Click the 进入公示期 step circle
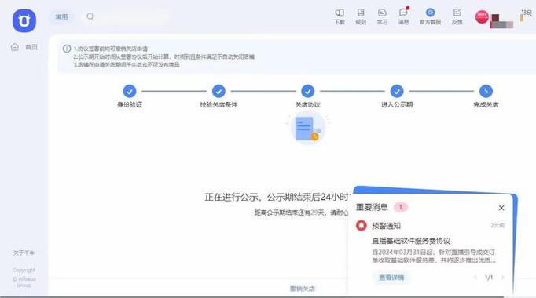 point(397,91)
